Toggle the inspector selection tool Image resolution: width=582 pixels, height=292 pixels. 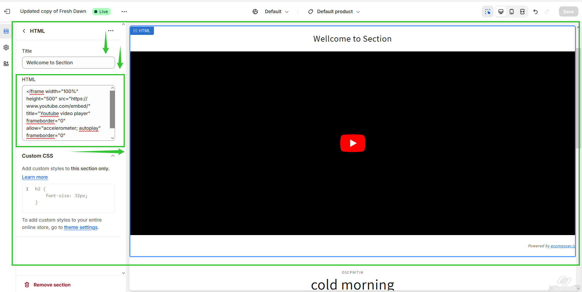click(x=488, y=12)
